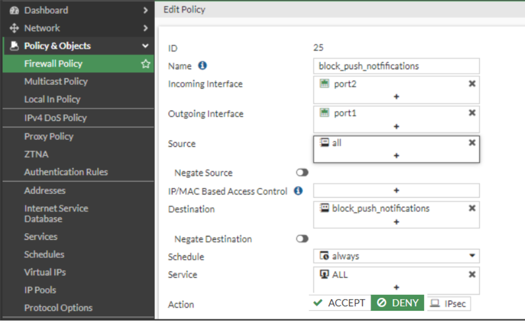Screen dimensions: 525x323
Task: Enable the Negate Destination toggle
Action: [x=302, y=239]
